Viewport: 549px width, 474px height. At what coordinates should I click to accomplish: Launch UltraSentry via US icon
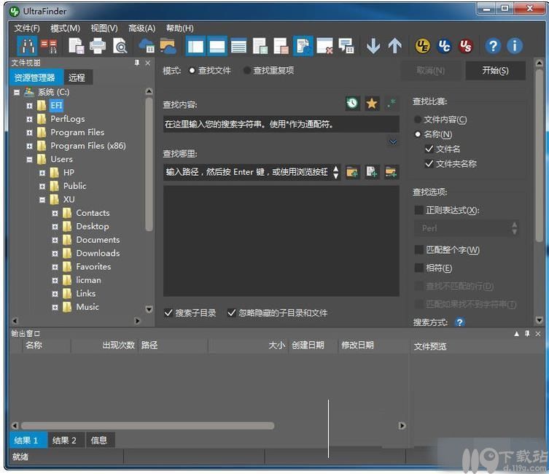point(466,46)
